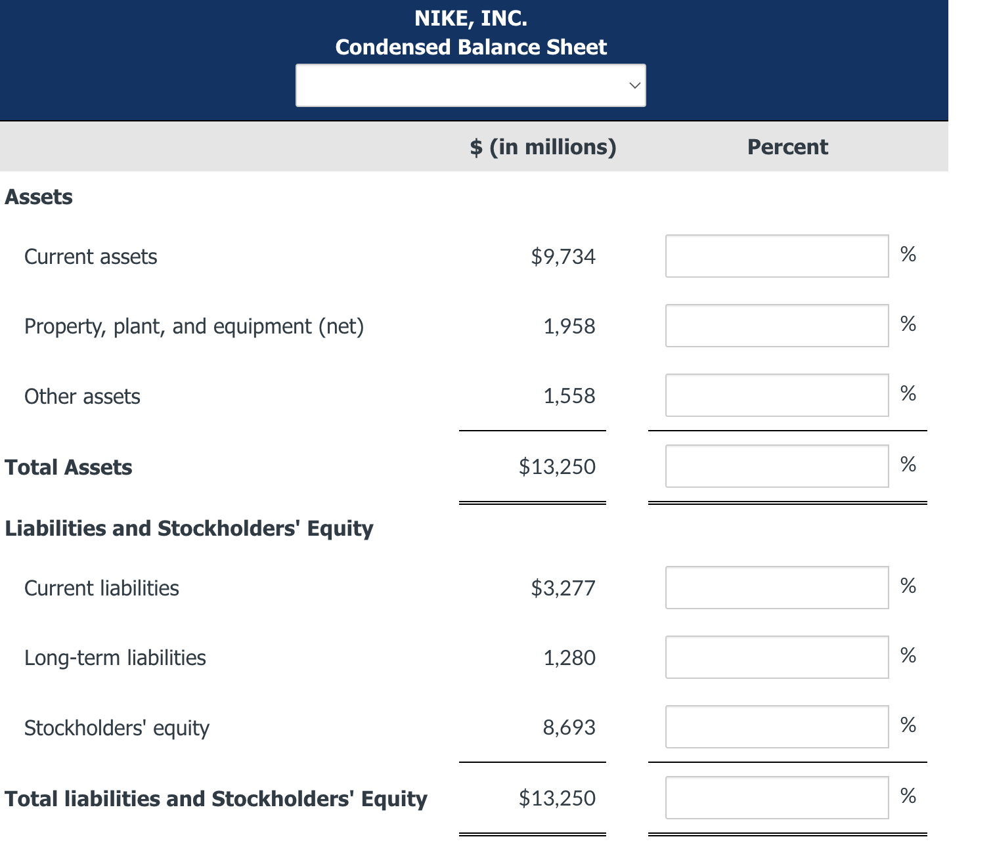Click the Assets section heading
The height and width of the screenshot is (862, 993).
(38, 196)
